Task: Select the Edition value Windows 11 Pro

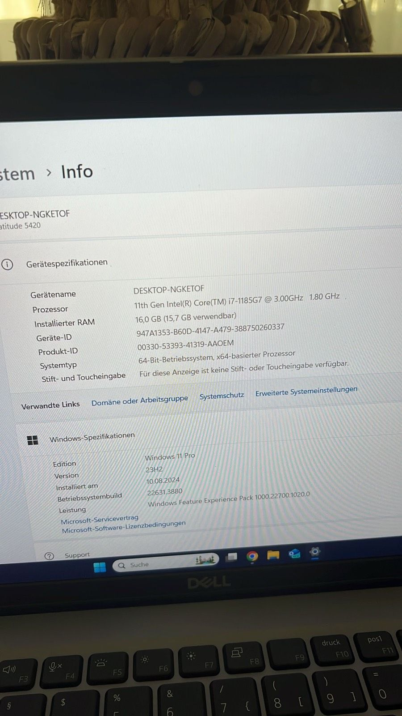Action: click(x=170, y=456)
